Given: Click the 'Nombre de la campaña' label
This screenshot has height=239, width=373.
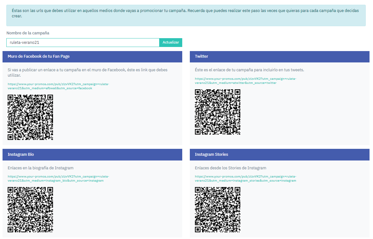Looking at the screenshot, I should coord(28,33).
